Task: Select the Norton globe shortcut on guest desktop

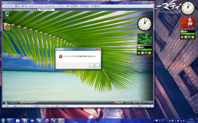Action: pyautogui.click(x=7, y=29)
